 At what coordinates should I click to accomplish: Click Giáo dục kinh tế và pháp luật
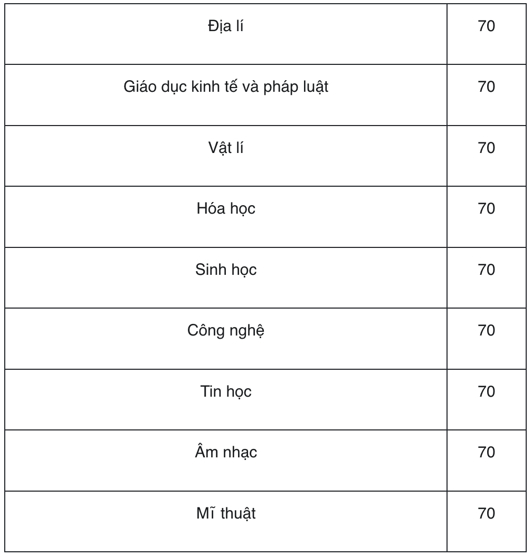click(226, 87)
